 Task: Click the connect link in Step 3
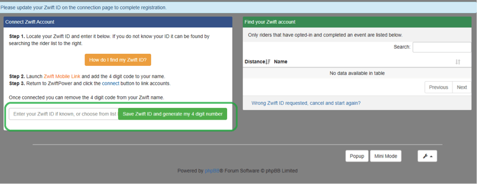pyautogui.click(x=111, y=83)
